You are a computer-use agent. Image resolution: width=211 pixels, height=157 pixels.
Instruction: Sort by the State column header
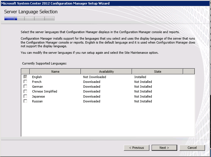tap(158, 72)
